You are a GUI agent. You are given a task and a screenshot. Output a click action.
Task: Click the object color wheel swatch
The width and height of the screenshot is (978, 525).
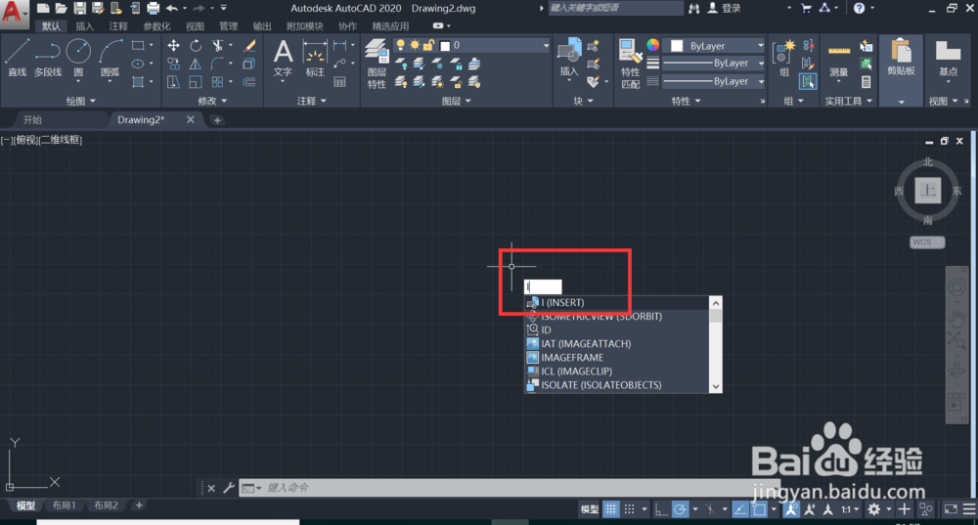click(x=652, y=45)
